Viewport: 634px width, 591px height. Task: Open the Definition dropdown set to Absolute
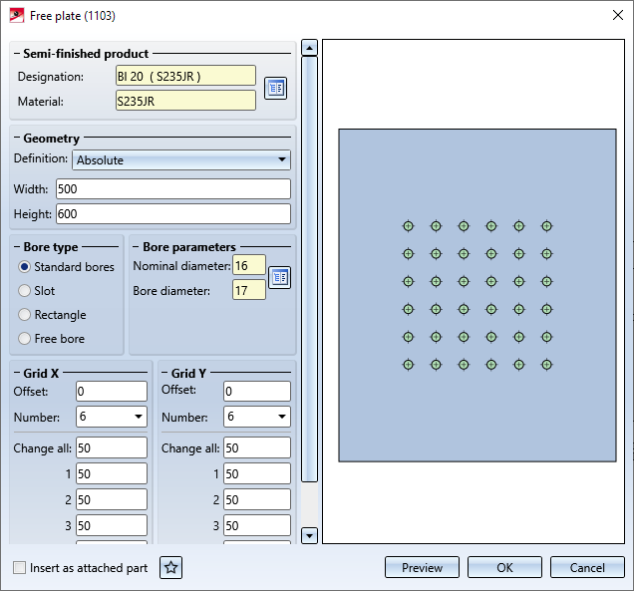(181, 159)
